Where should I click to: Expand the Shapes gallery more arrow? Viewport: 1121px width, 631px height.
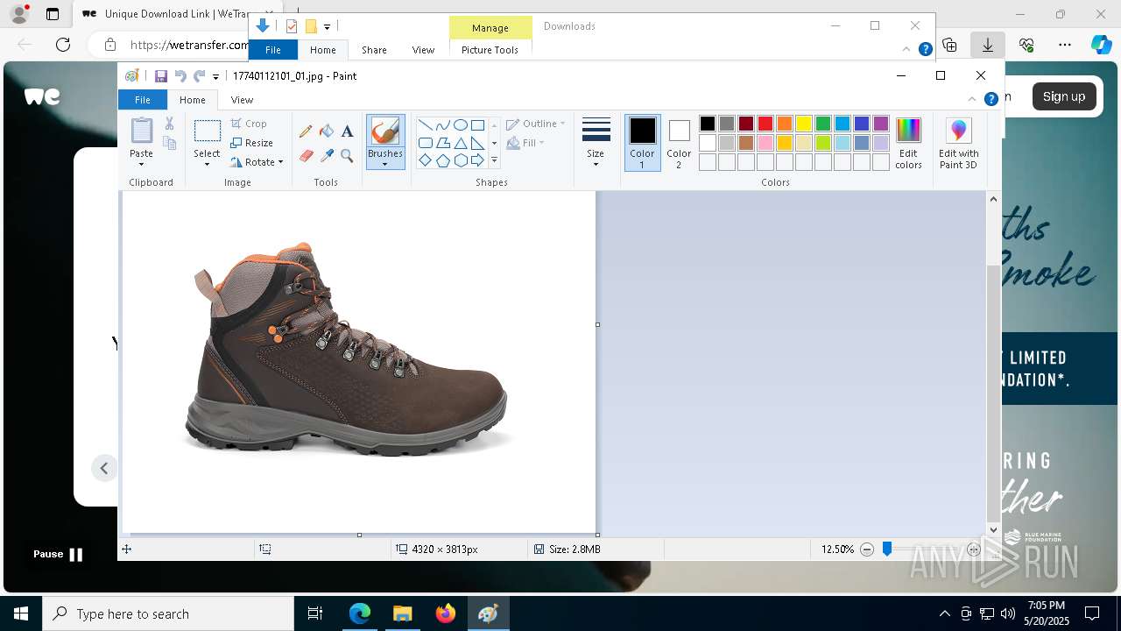[x=494, y=160]
